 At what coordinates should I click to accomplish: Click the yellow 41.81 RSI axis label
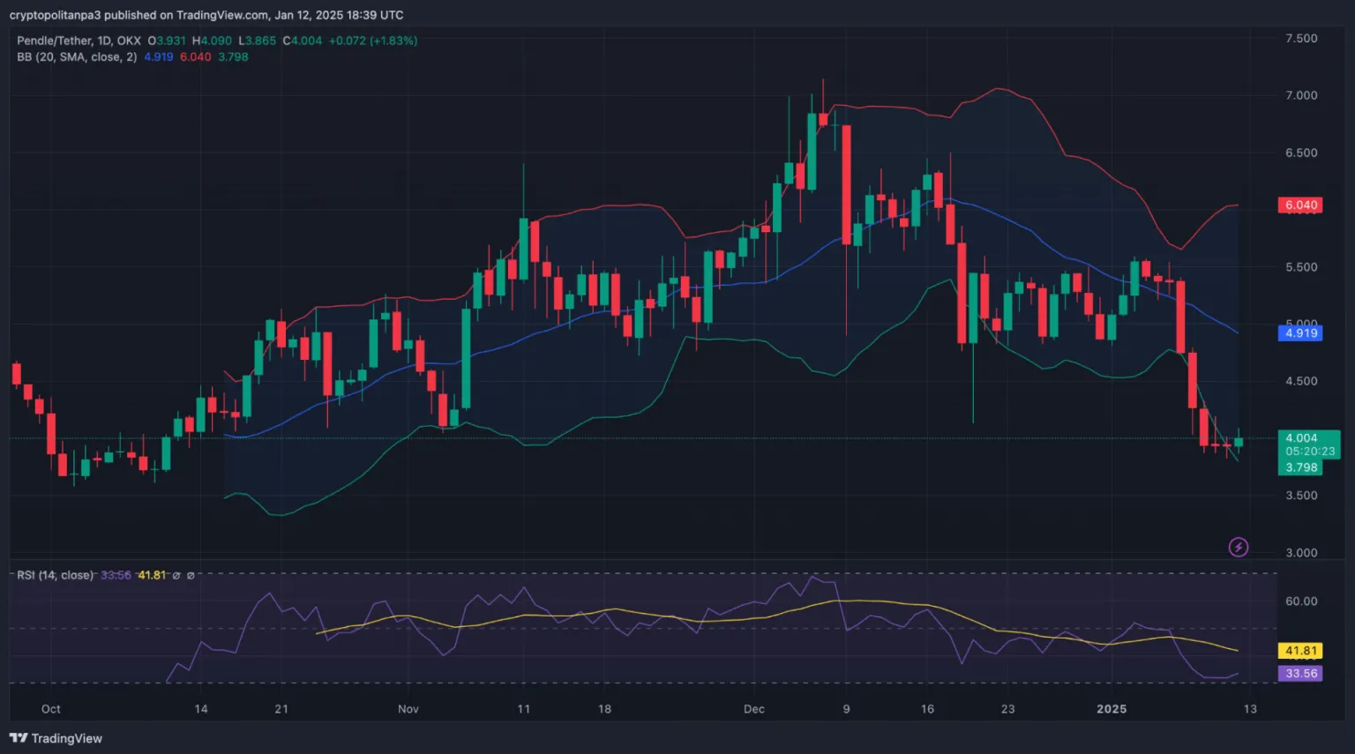[1300, 651]
